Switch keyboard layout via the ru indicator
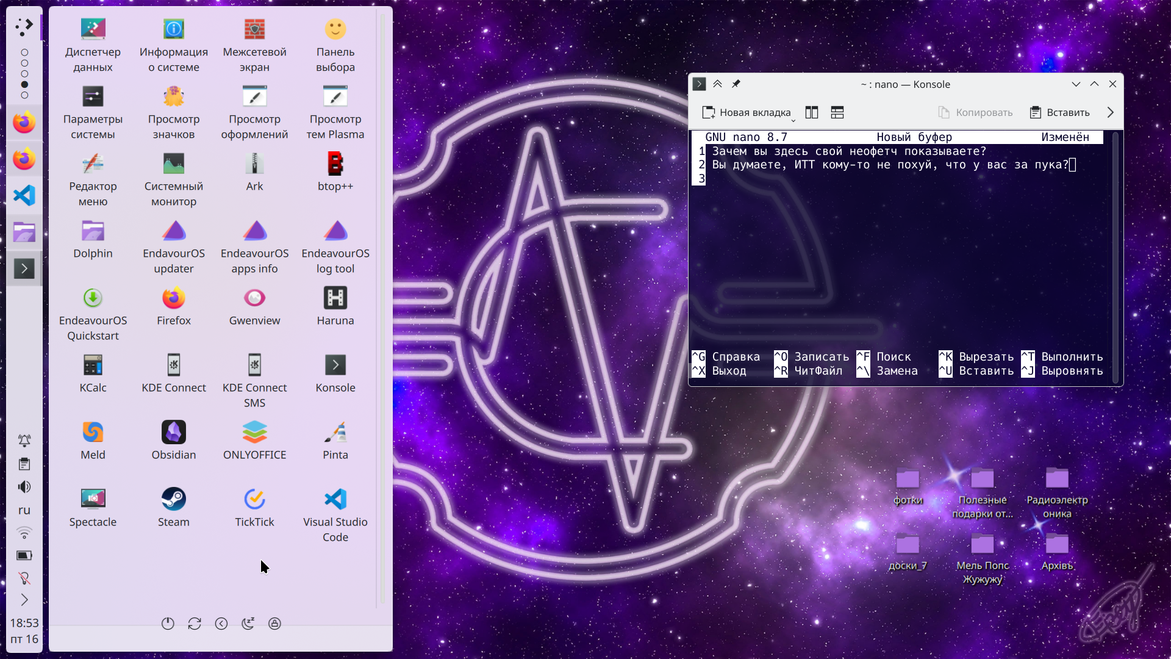Viewport: 1171px width, 659px height. (24, 510)
